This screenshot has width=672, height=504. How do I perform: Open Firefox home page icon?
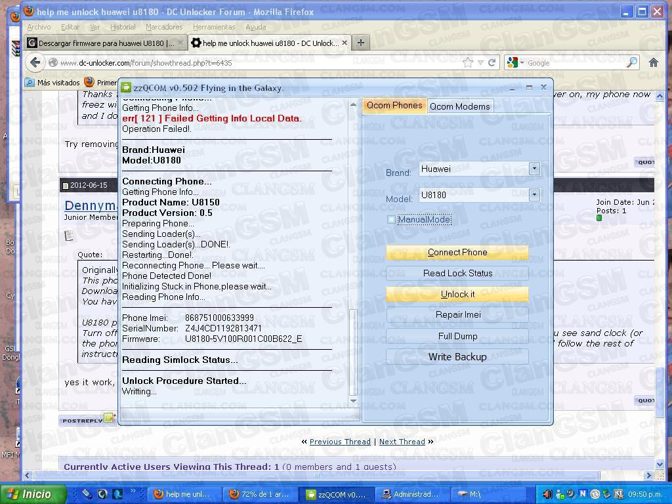(653, 63)
